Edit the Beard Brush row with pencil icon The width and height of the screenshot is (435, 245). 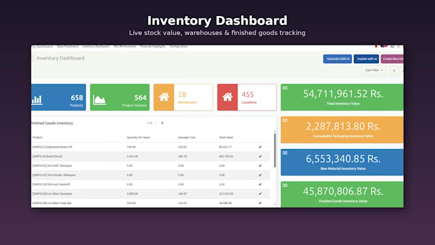pyautogui.click(x=260, y=157)
